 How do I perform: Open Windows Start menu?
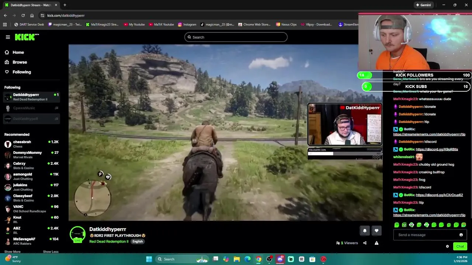pos(149,259)
